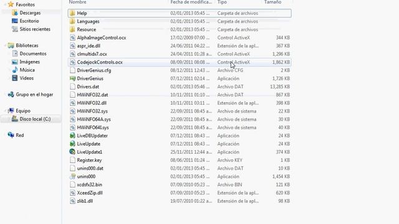Collapse the Equipo tree node
This screenshot has height=224, width=399.
(x=5, y=111)
